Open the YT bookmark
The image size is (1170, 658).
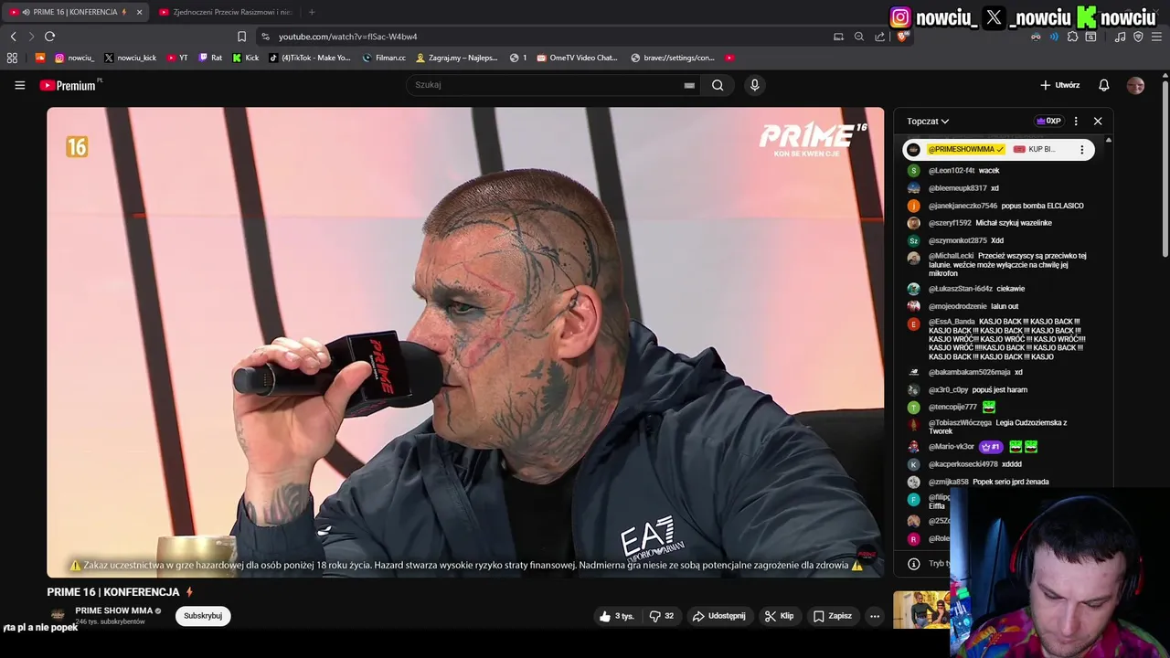coord(177,58)
